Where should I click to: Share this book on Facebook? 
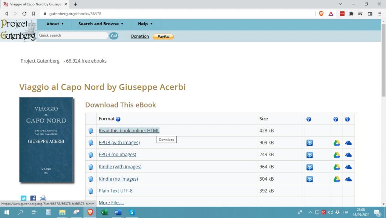pyautogui.click(x=33, y=198)
